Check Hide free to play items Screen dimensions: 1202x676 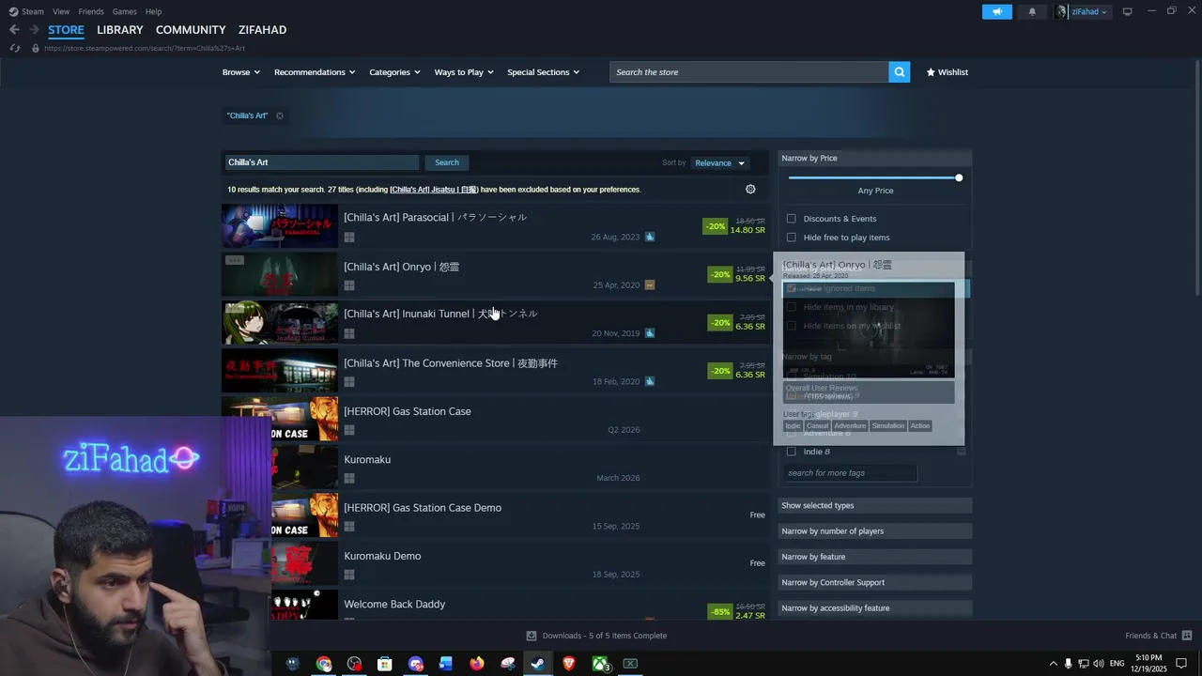pos(791,238)
